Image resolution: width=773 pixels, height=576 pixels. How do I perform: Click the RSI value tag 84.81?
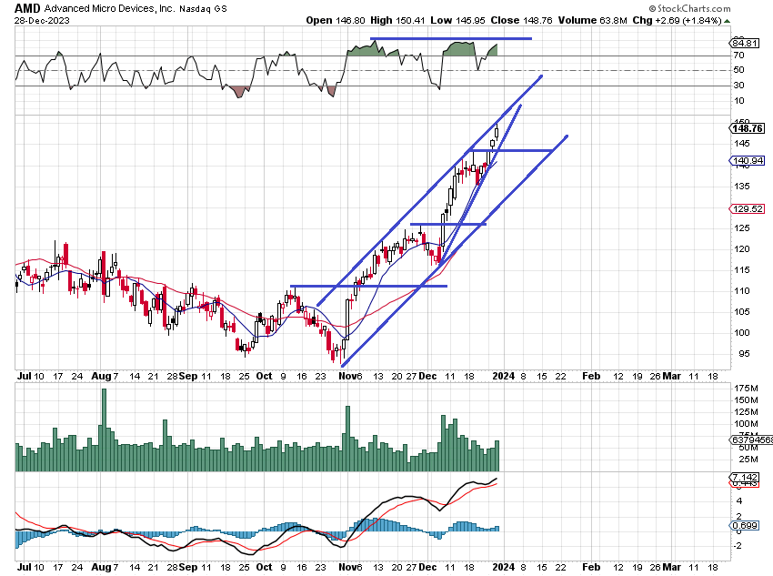tap(744, 44)
